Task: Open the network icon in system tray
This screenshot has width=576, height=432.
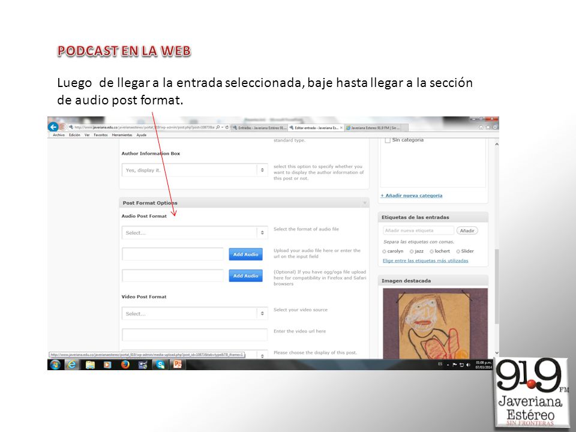Action: (x=461, y=365)
